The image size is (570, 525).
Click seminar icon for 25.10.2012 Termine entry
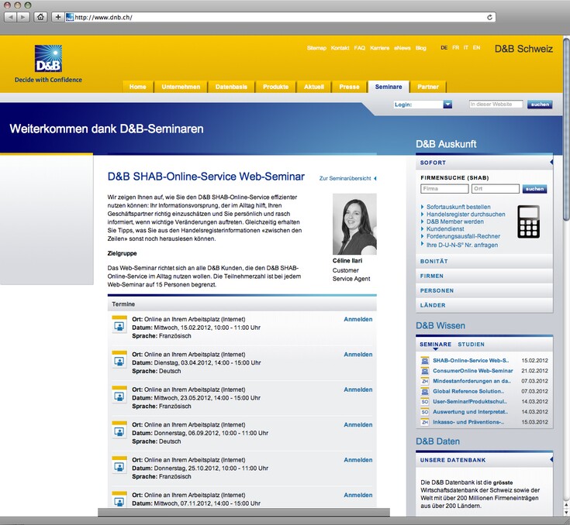(119, 465)
